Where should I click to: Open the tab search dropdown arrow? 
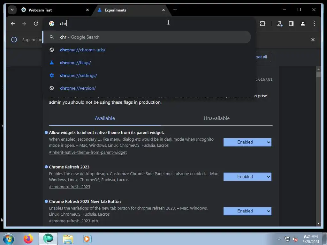pyautogui.click(x=12, y=10)
